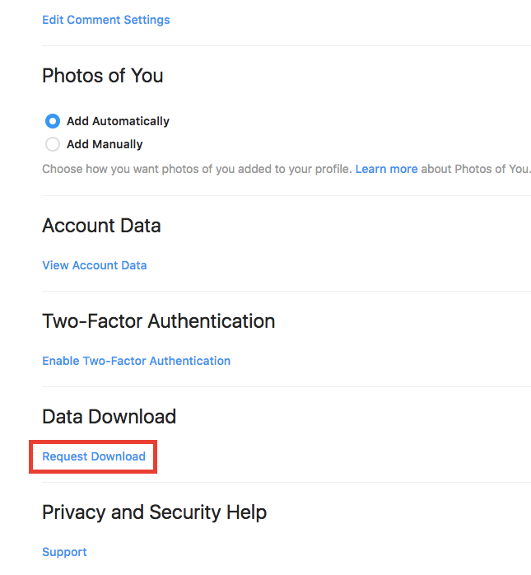This screenshot has height=575, width=531.
Task: Click the Add Automatically label text
Action: [118, 121]
